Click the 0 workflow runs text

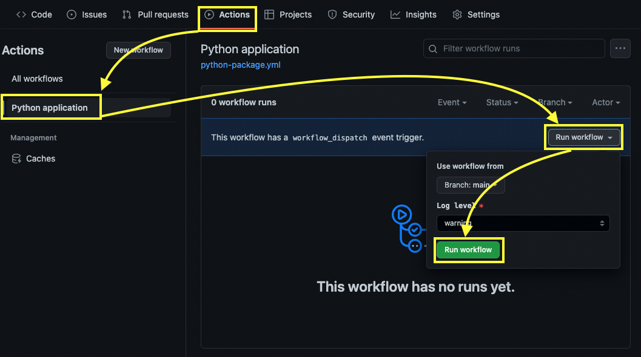pos(244,102)
